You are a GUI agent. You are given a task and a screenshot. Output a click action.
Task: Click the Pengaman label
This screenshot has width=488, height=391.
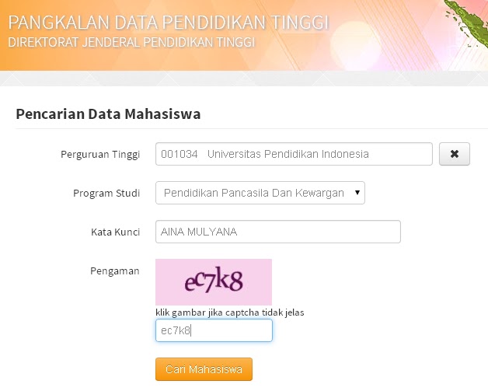pyautogui.click(x=115, y=271)
